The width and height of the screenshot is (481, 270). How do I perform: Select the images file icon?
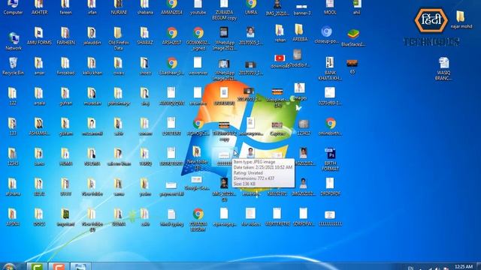[x=299, y=91]
